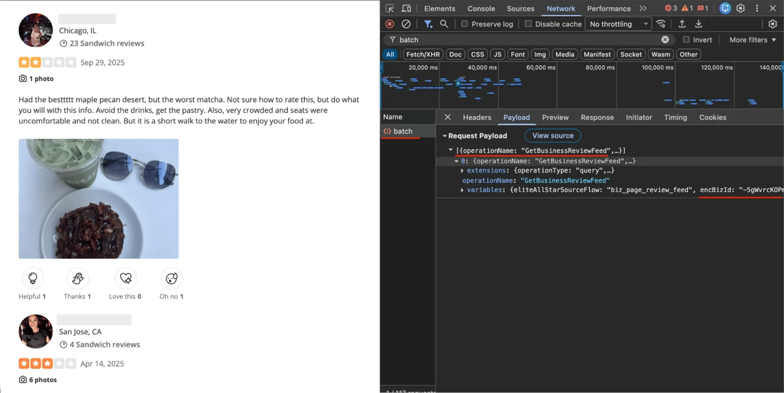Click the Love this heart icon

[126, 278]
